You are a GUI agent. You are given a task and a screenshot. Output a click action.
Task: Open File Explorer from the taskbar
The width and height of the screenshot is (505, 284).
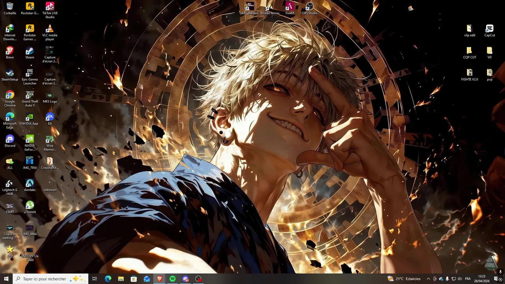pyautogui.click(x=121, y=279)
